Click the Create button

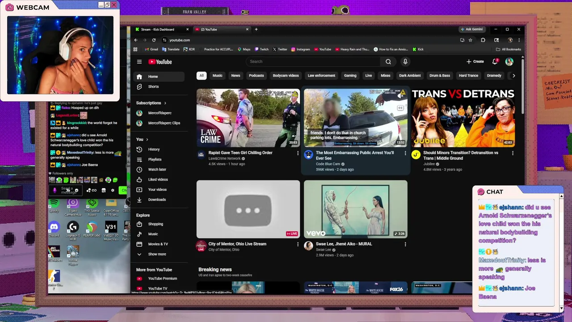coord(475,62)
